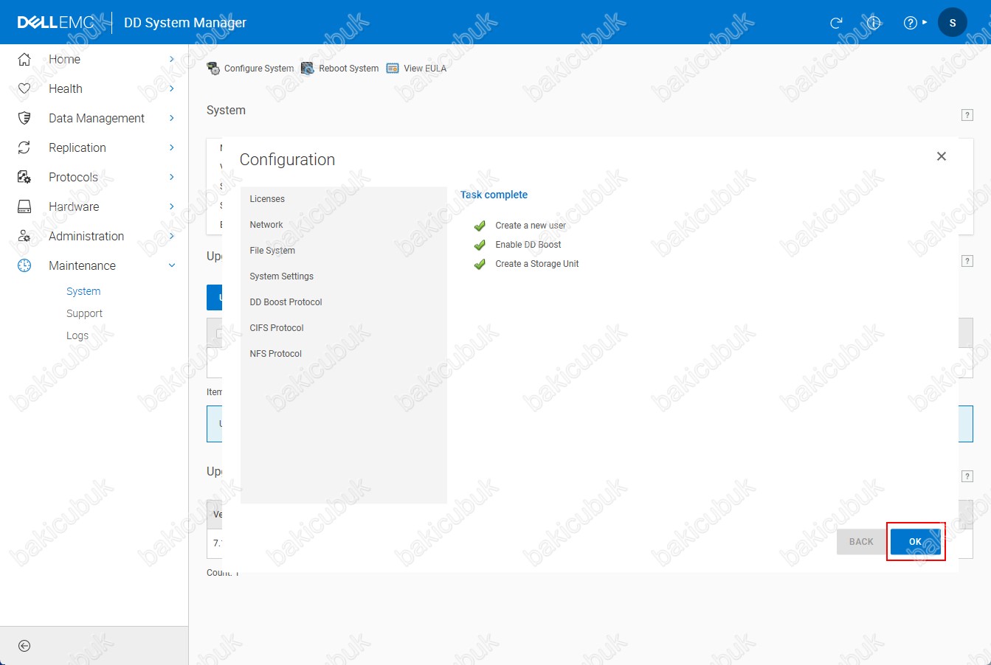Select Support under Maintenance

(x=84, y=313)
